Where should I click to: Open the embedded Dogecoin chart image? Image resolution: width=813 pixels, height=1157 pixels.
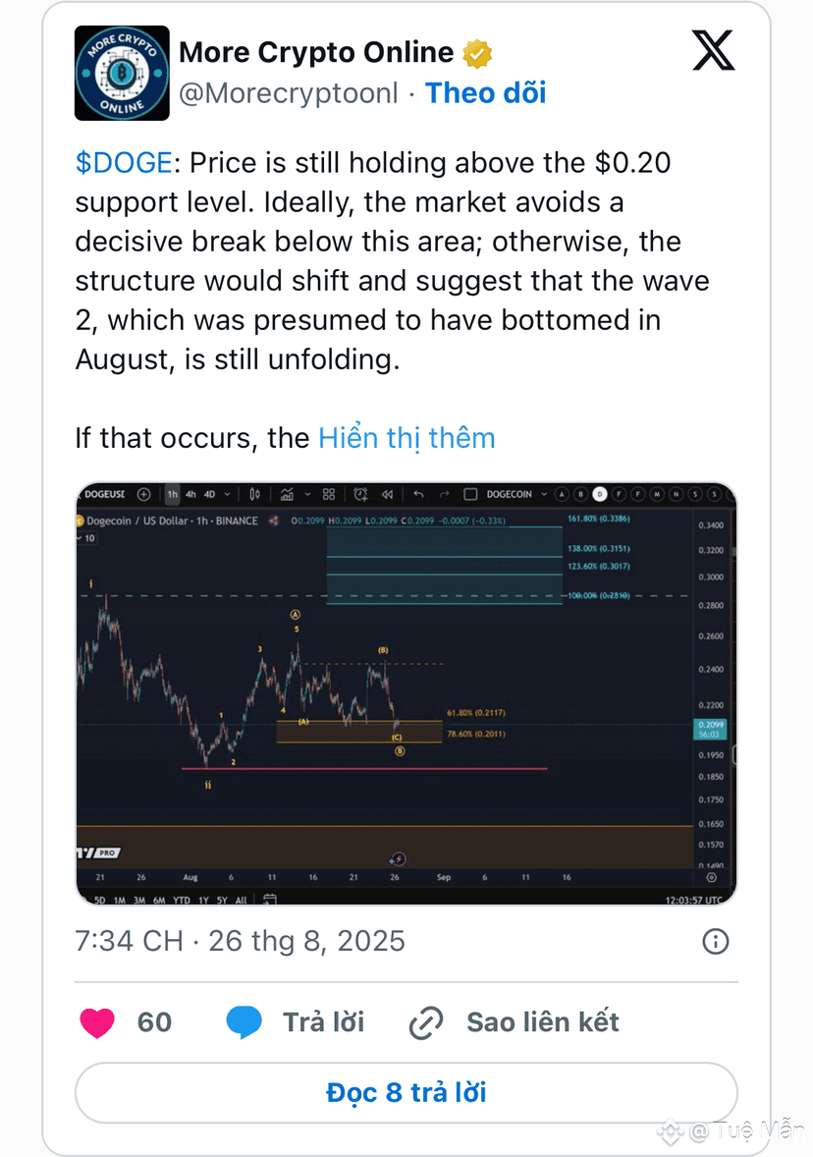[406, 693]
